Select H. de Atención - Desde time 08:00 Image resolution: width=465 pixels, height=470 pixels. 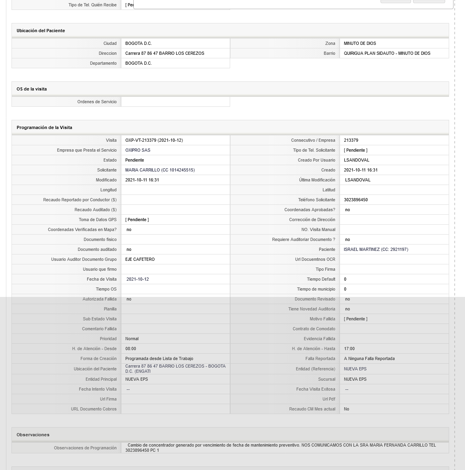[x=131, y=349]
